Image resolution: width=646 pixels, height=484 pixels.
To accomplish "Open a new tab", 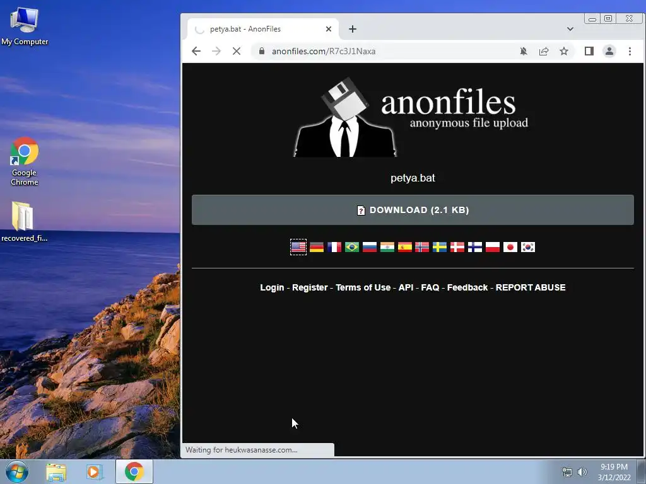I will click(352, 29).
